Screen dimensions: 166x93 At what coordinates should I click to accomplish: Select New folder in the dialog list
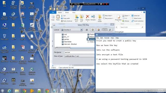(67, 42)
